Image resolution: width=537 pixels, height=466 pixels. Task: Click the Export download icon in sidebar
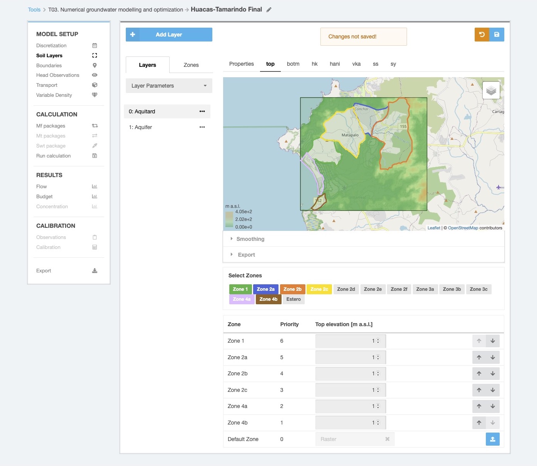point(95,270)
